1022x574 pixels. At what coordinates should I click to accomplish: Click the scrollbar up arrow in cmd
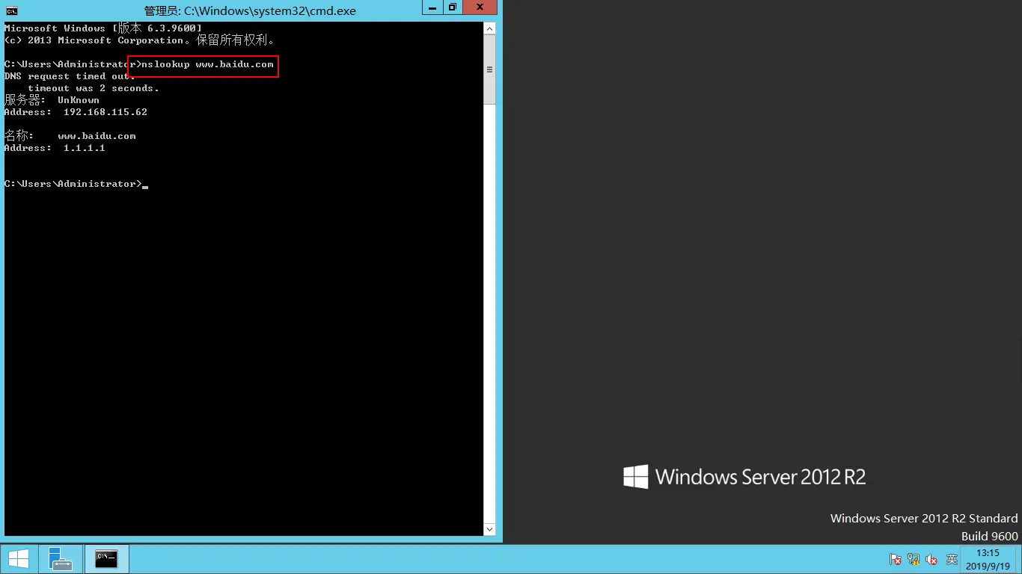(x=490, y=28)
